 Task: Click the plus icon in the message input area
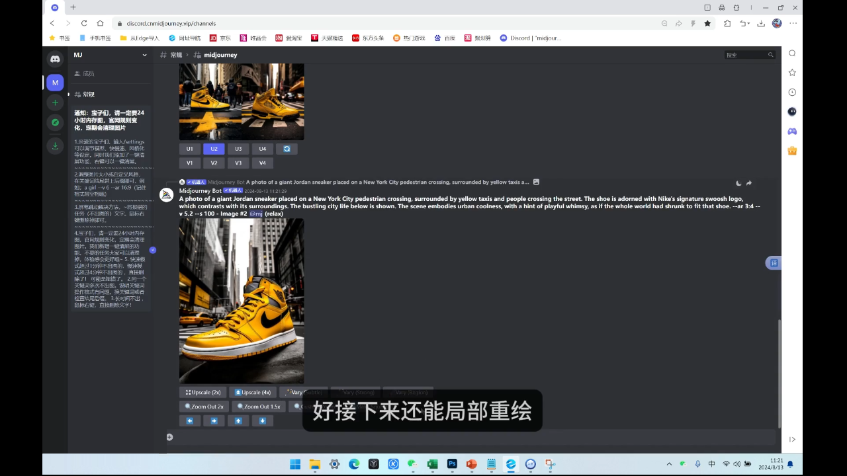click(169, 437)
